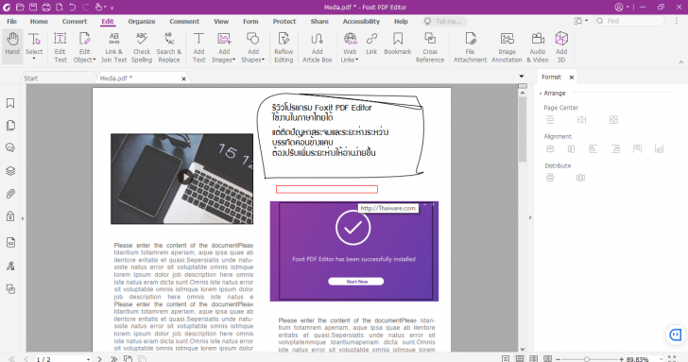Choose the Add Text tool
Screen dimensions: 688x362
198,47
